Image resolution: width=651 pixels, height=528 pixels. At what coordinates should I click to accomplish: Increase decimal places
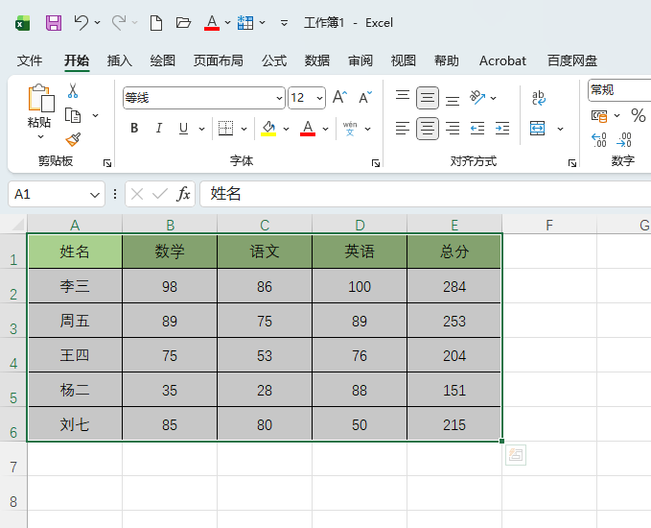click(599, 140)
